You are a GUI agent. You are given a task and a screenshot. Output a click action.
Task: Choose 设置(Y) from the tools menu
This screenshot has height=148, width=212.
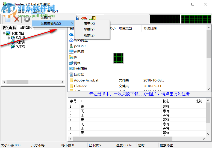coord(46,17)
